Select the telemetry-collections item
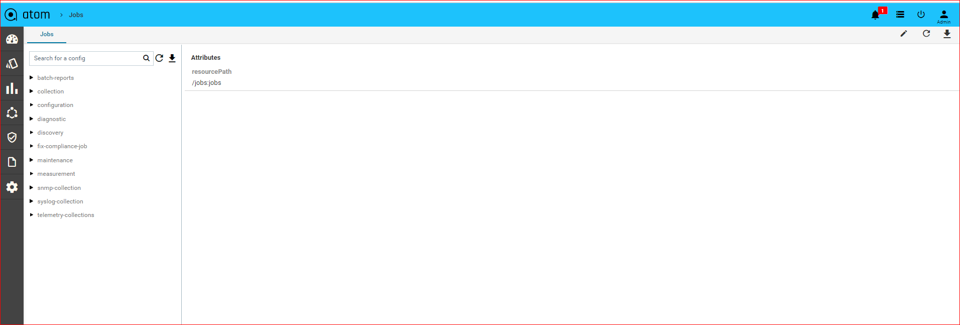960x325 pixels. [x=66, y=215]
